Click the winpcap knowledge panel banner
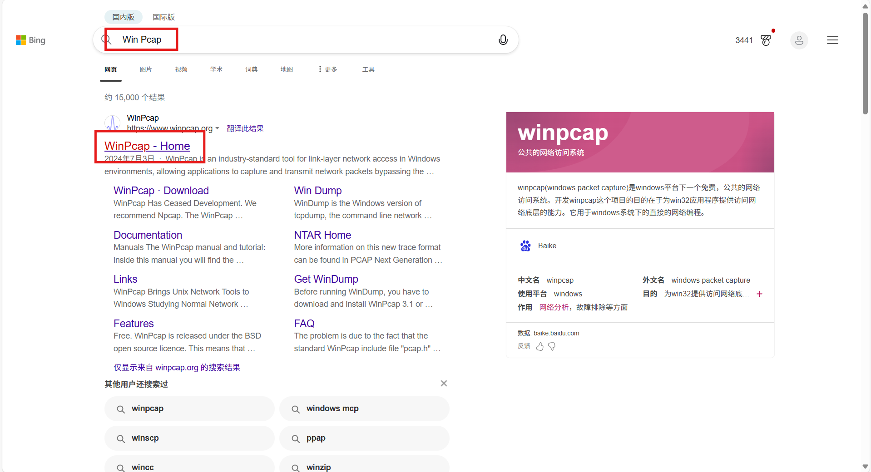The image size is (871, 472). tap(640, 142)
